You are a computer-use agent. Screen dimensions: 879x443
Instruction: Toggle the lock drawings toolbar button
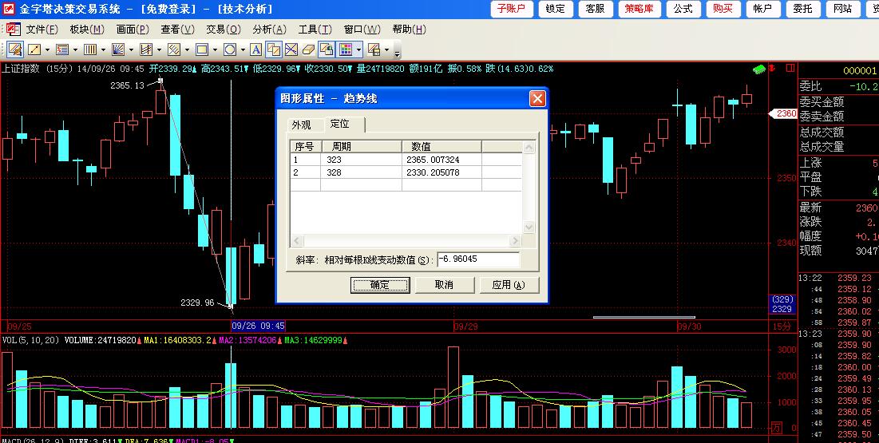tap(327, 49)
